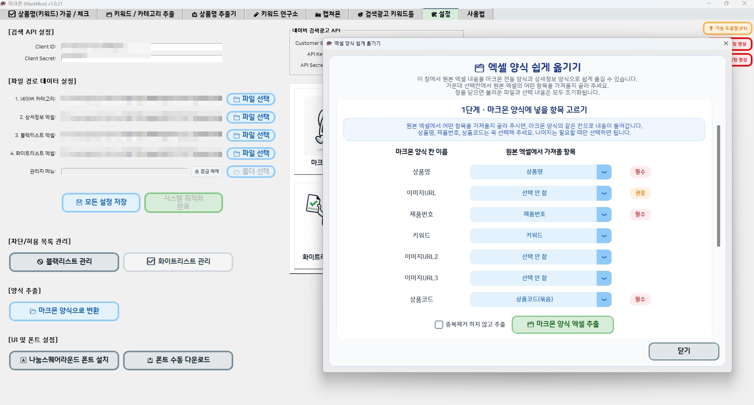Viewport: 754px width, 405px height.
Task: Click the [검색 API 설정] section label
Action: tap(31, 32)
